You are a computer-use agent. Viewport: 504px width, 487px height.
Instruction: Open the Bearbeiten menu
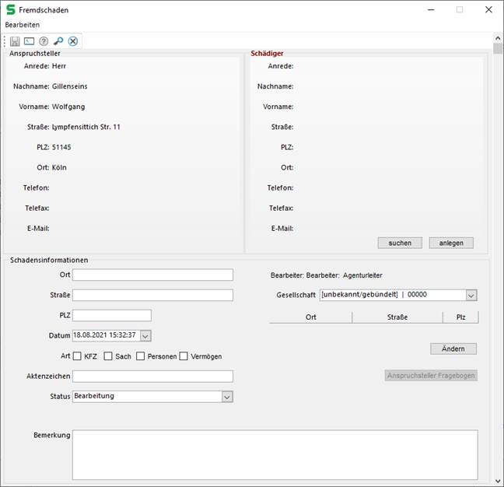click(x=23, y=25)
